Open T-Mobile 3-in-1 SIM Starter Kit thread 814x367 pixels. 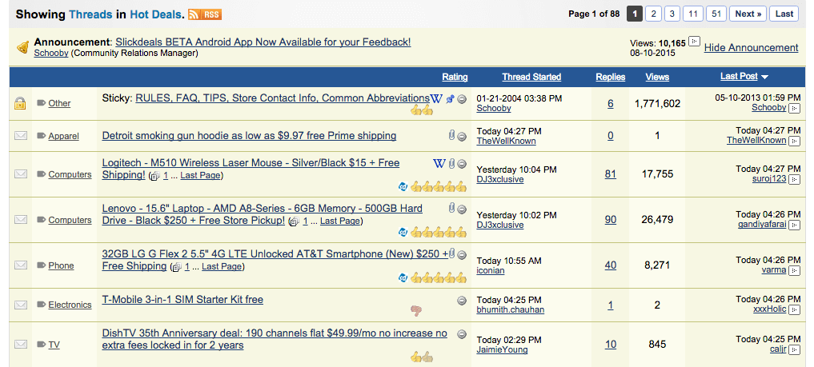182,300
